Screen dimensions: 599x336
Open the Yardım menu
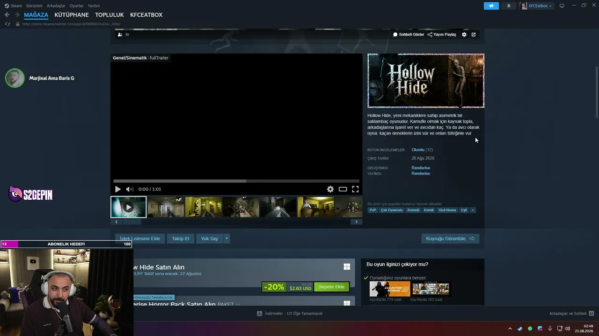tap(94, 6)
